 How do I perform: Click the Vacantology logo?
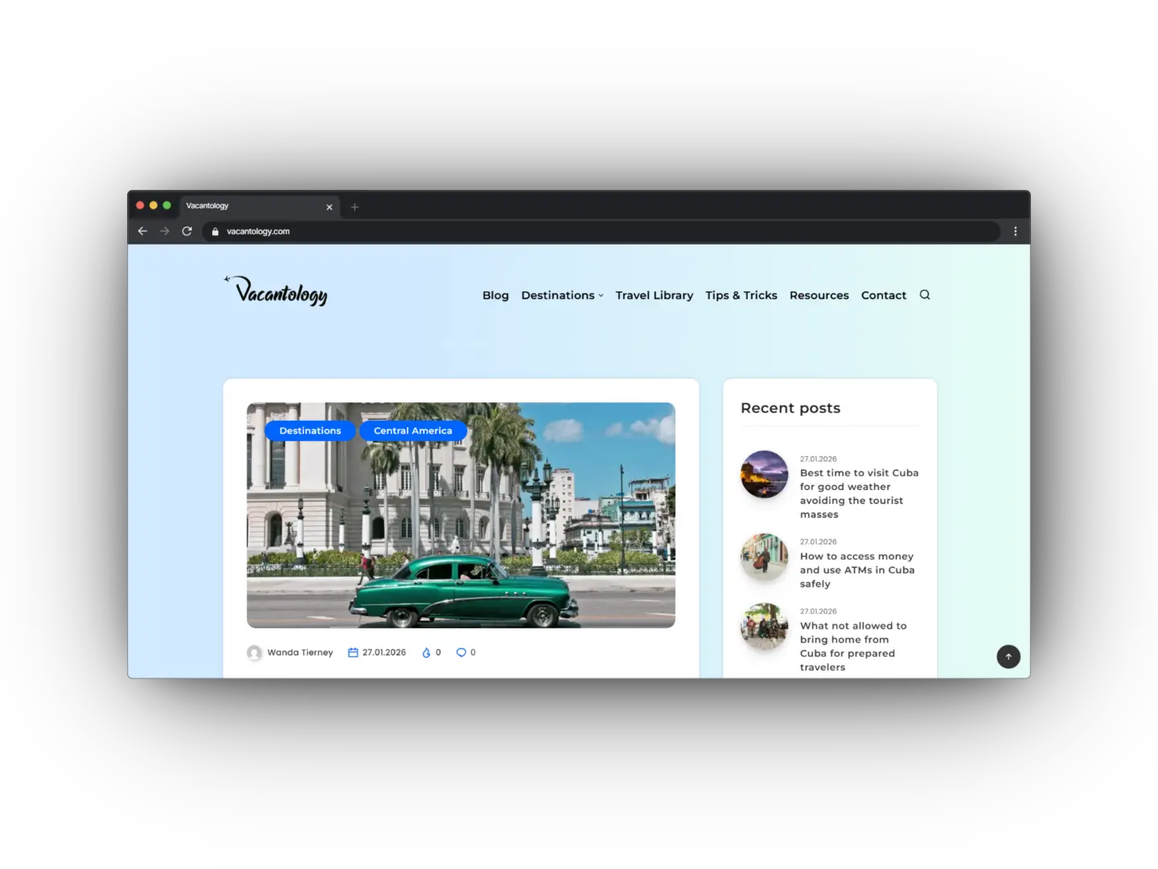[275, 290]
